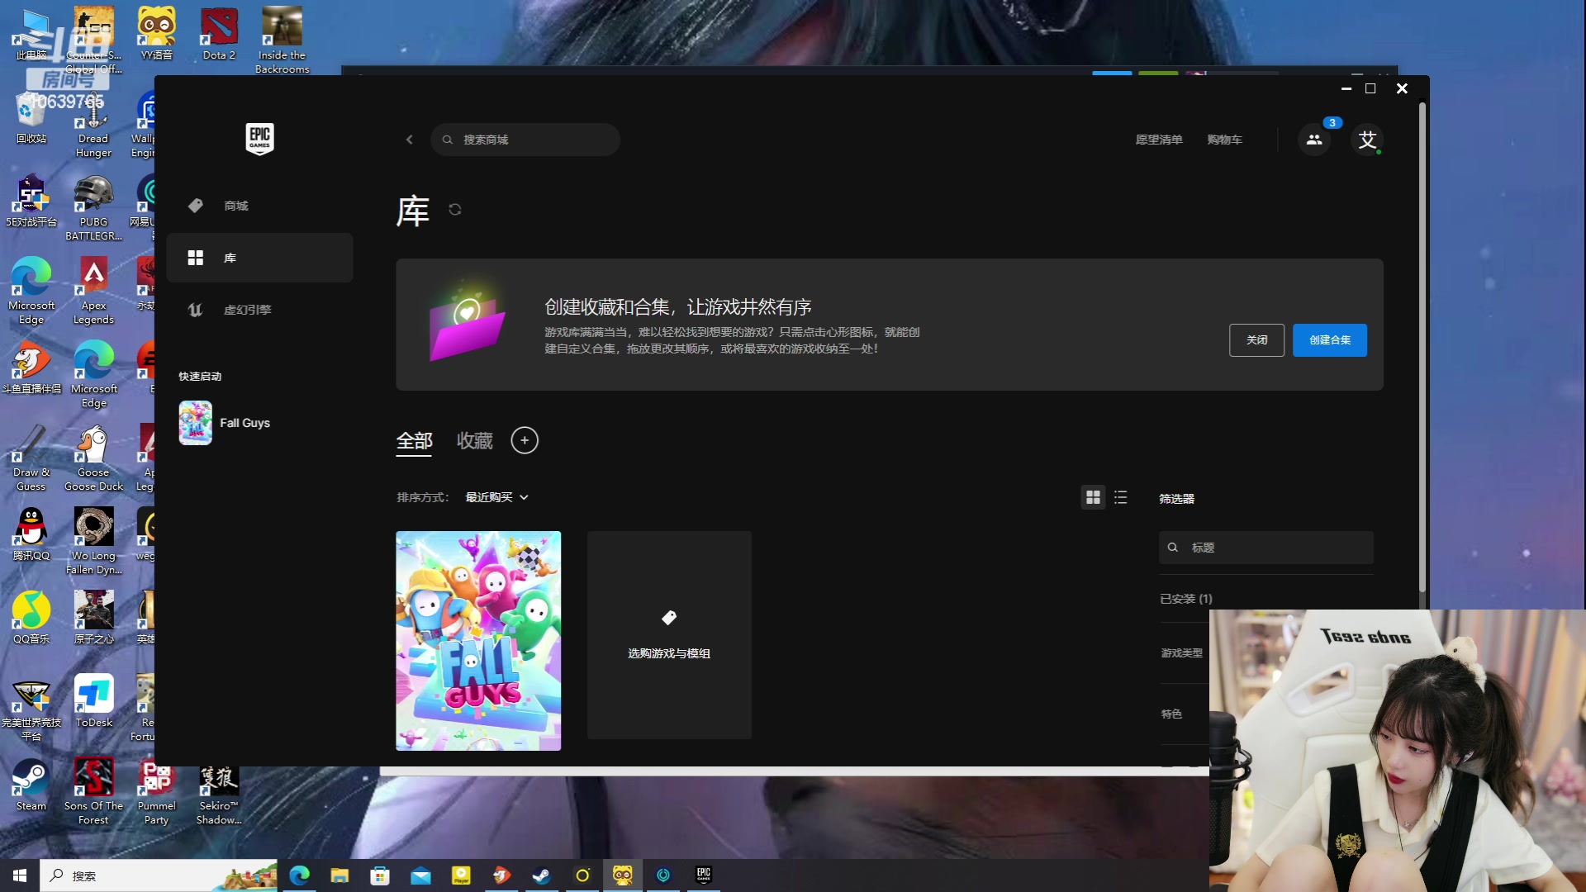
Task: Open the 最近购买 sort dropdown
Action: 496,497
